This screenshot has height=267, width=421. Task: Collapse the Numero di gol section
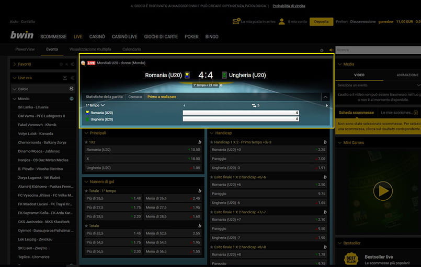[x=86, y=181]
